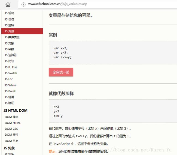This screenshot has width=177, height=155.
Task: Open DOM CSS in the sidebar
Action: click(11, 129)
